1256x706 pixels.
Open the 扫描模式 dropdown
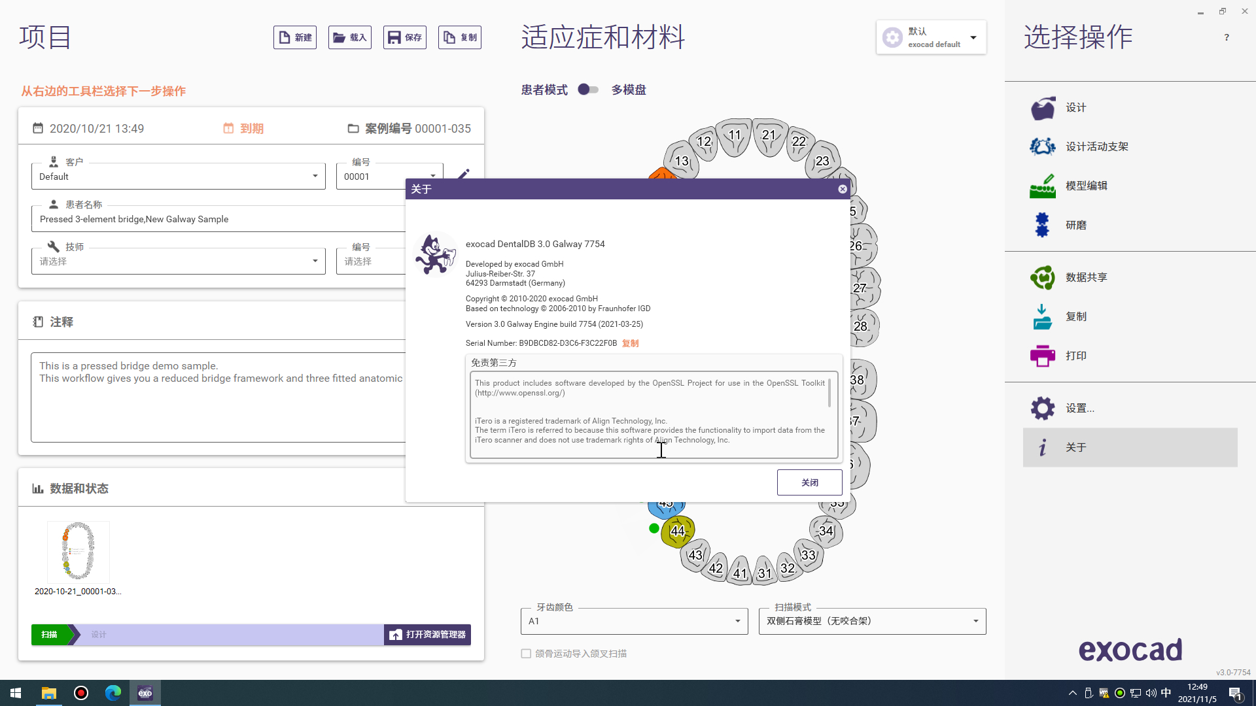tap(872, 621)
